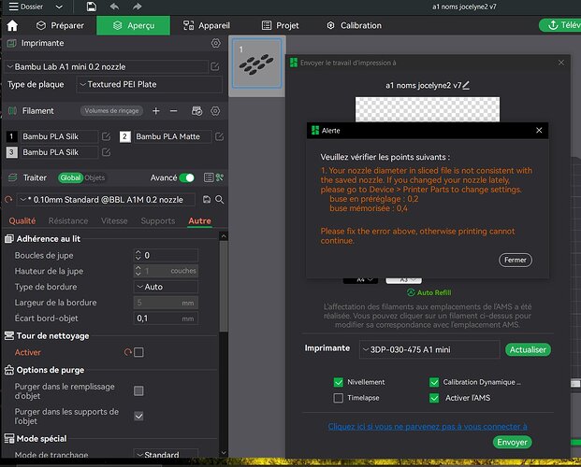The width and height of the screenshot is (581, 467).
Task: Close the send print job dialog
Action: pos(561,63)
